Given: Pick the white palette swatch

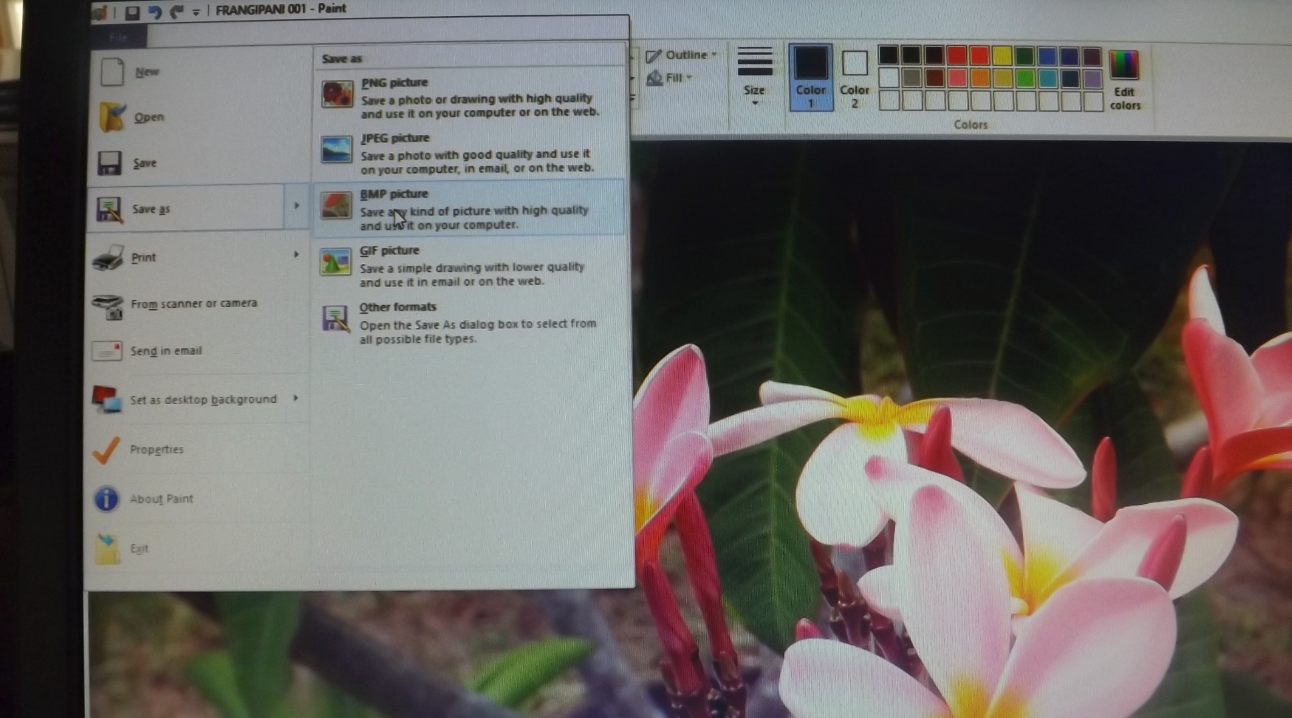Looking at the screenshot, I should pos(889,78).
